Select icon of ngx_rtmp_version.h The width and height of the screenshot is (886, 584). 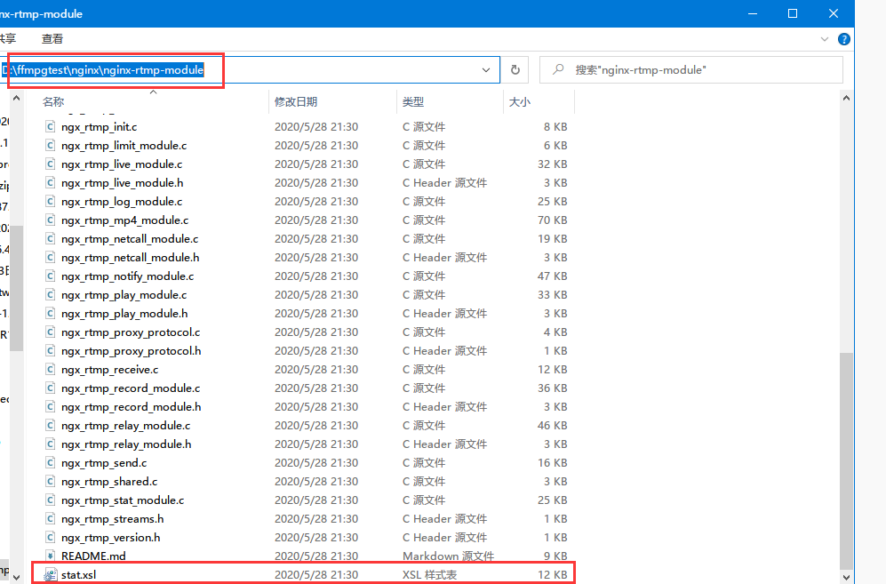pos(51,537)
